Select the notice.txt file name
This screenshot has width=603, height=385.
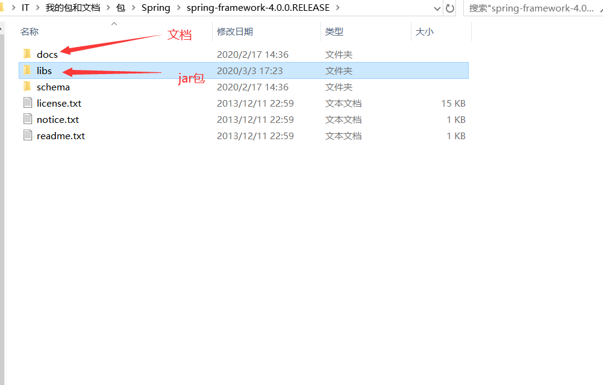click(x=58, y=120)
